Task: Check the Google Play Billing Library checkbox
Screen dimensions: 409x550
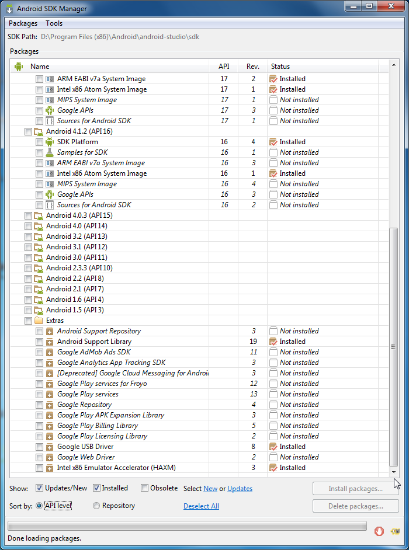Action: coord(39,426)
